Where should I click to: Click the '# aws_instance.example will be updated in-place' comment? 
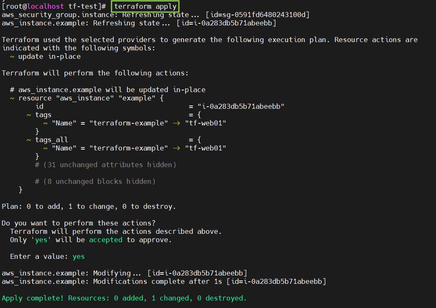tap(108, 90)
